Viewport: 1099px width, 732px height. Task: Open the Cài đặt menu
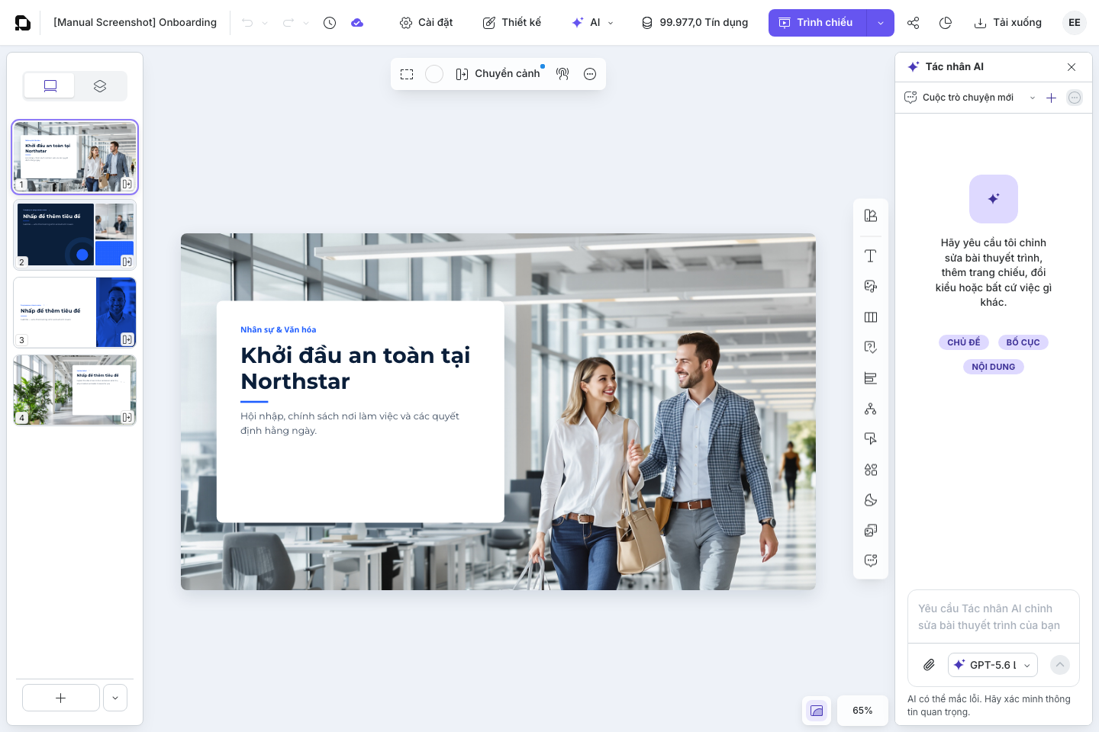(x=426, y=23)
